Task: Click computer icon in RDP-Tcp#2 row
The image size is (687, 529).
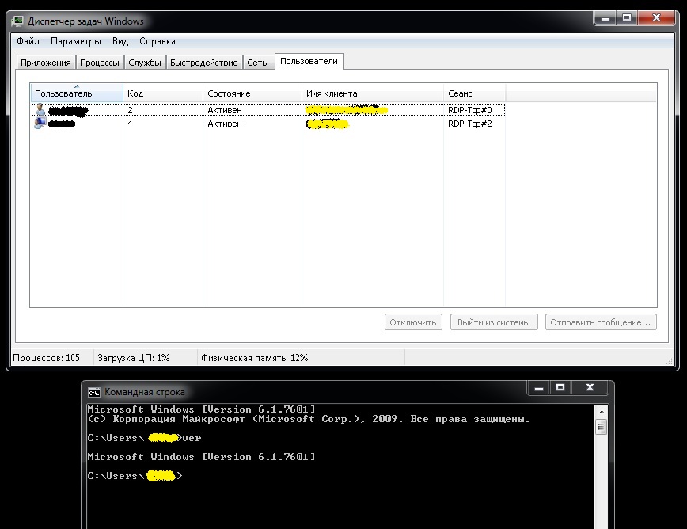Action: pyautogui.click(x=40, y=124)
